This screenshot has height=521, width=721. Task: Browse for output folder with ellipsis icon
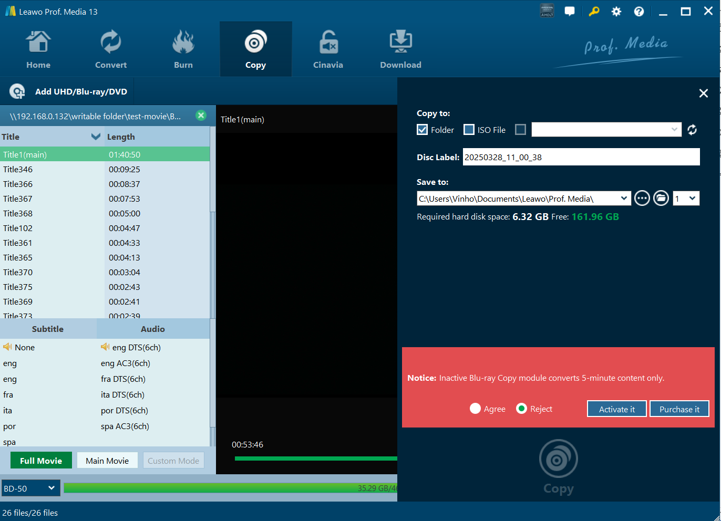point(642,198)
